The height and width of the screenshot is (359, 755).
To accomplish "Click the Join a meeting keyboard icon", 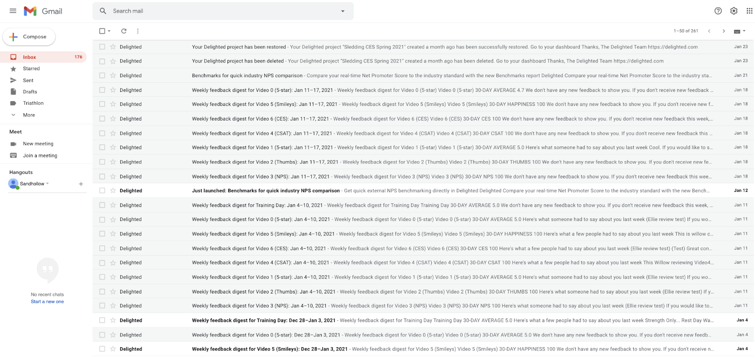I will pyautogui.click(x=13, y=155).
